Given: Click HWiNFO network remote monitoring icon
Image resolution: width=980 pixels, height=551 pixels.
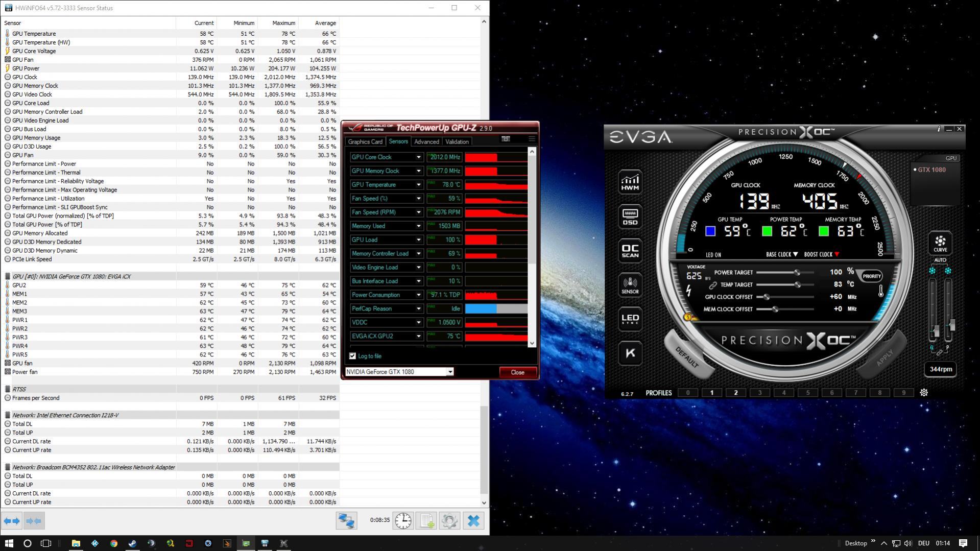Looking at the screenshot, I should point(346,521).
